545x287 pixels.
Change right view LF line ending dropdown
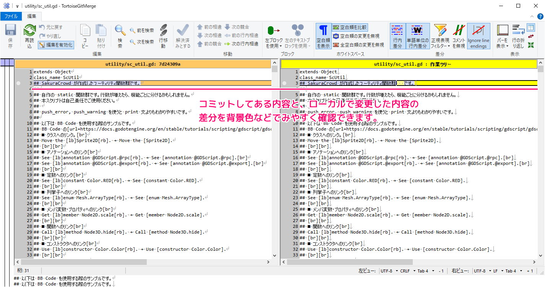[498, 271]
